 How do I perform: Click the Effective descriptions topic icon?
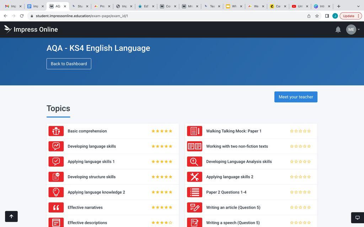(56, 222)
